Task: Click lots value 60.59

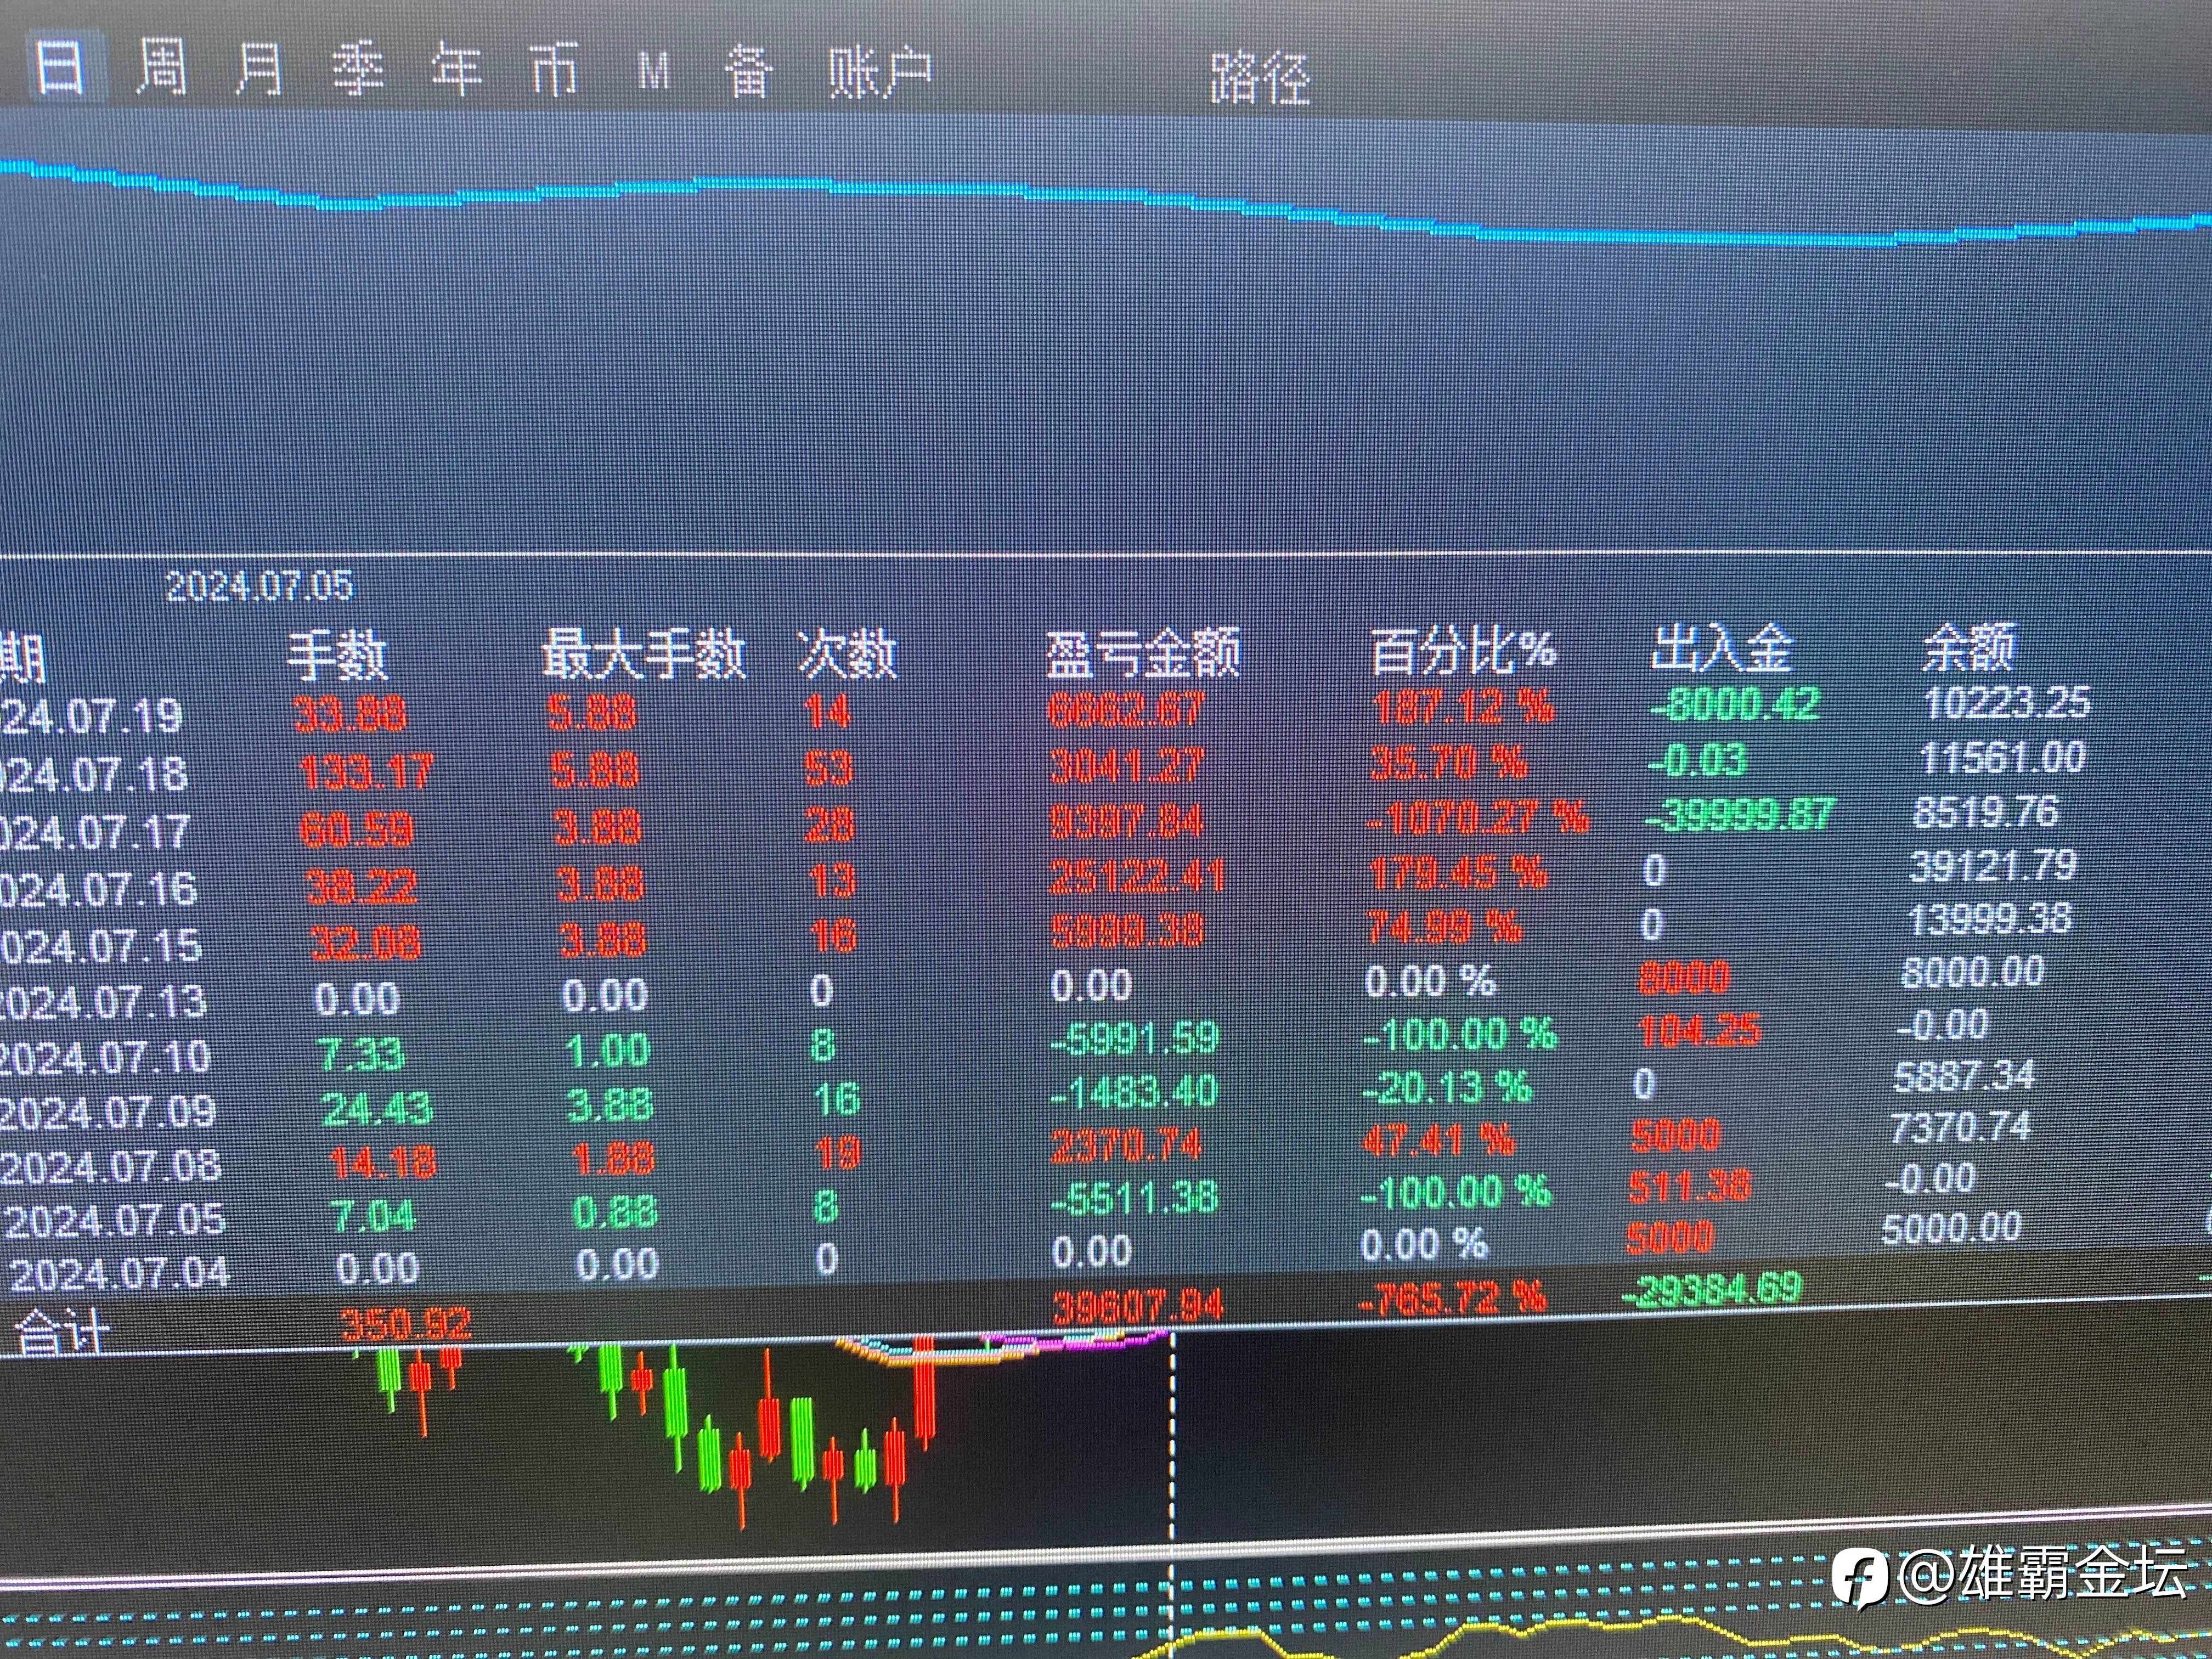Action: point(356,829)
